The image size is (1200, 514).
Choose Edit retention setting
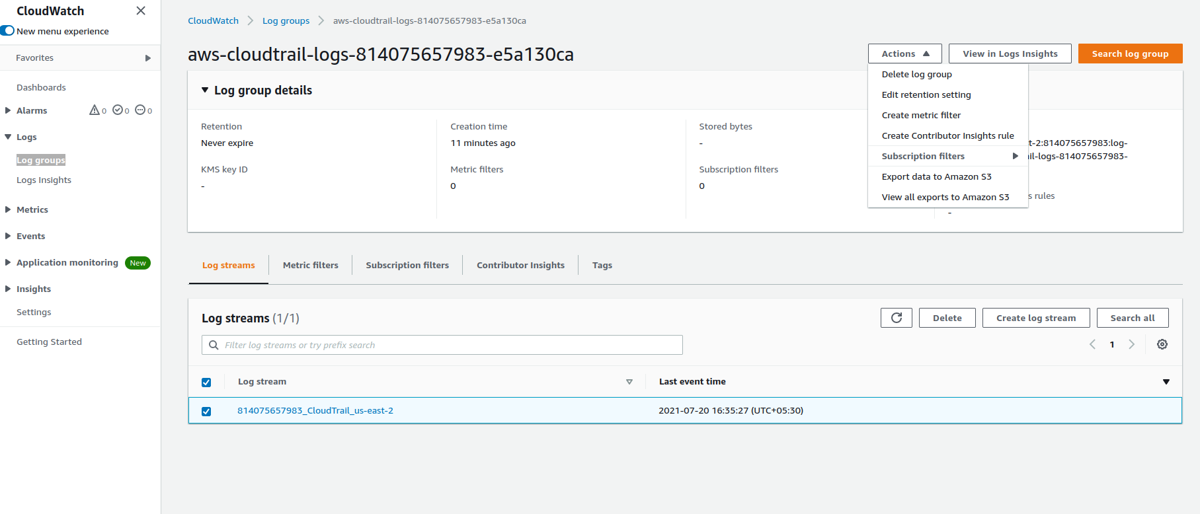click(x=947, y=94)
